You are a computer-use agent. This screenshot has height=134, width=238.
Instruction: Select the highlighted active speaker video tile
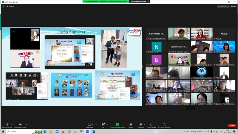pyautogui.click(x=179, y=60)
